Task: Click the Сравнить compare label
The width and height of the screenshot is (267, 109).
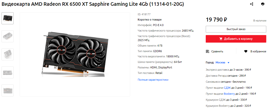Action: point(217,51)
